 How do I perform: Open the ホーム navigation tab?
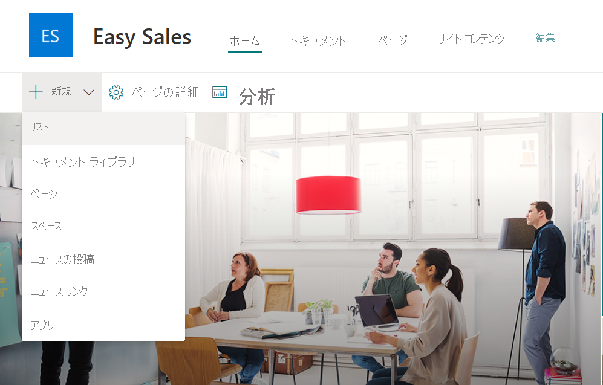245,40
